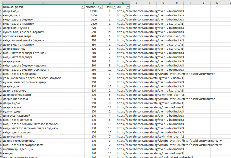The image size is (231, 158).
Task: Select the keyword cell 'вхидні двері'
Action: [x=43, y=15]
